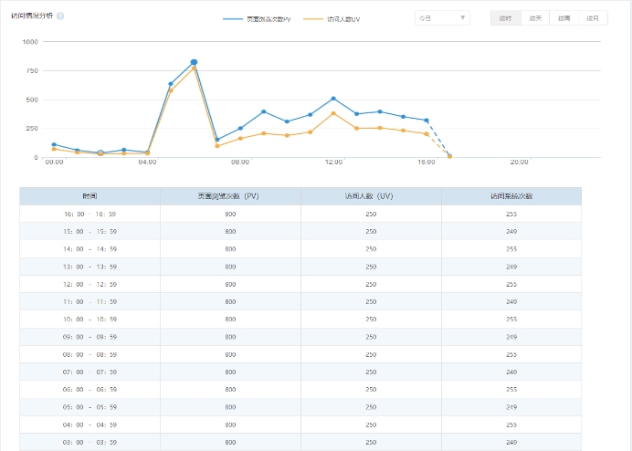
Task: Open the 今日 date range dropdown
Action: (x=442, y=18)
